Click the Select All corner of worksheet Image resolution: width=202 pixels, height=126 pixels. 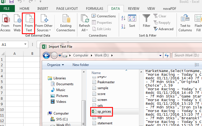point(3,54)
